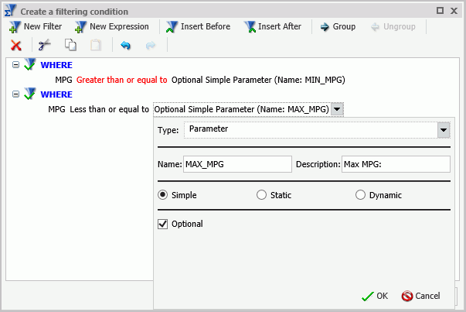Open the Type dropdown arrow
This screenshot has height=312, width=466.
(444, 130)
